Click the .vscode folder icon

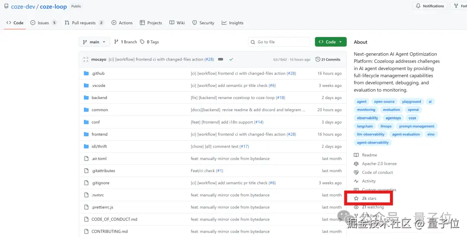(86, 86)
